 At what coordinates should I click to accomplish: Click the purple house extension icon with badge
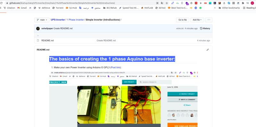coord(187,3)
